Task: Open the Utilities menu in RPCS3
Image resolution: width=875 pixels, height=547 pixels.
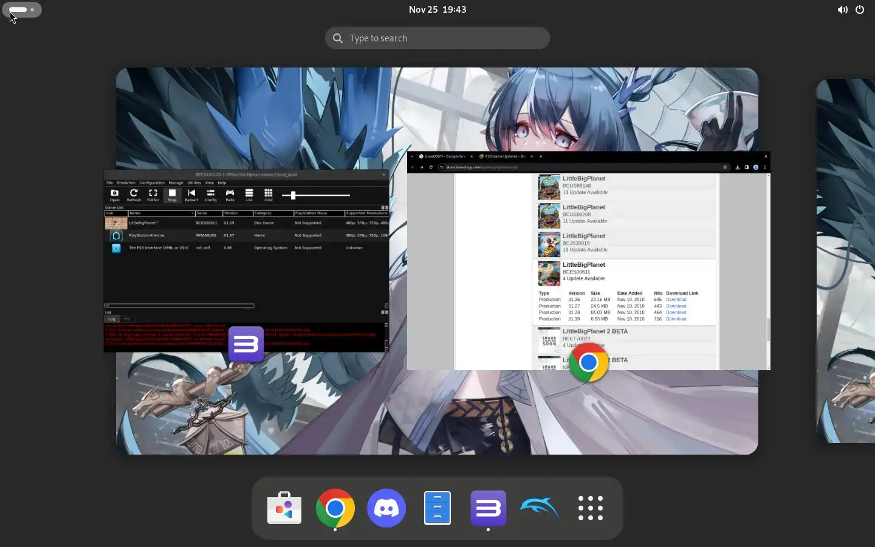Action: pyautogui.click(x=194, y=182)
